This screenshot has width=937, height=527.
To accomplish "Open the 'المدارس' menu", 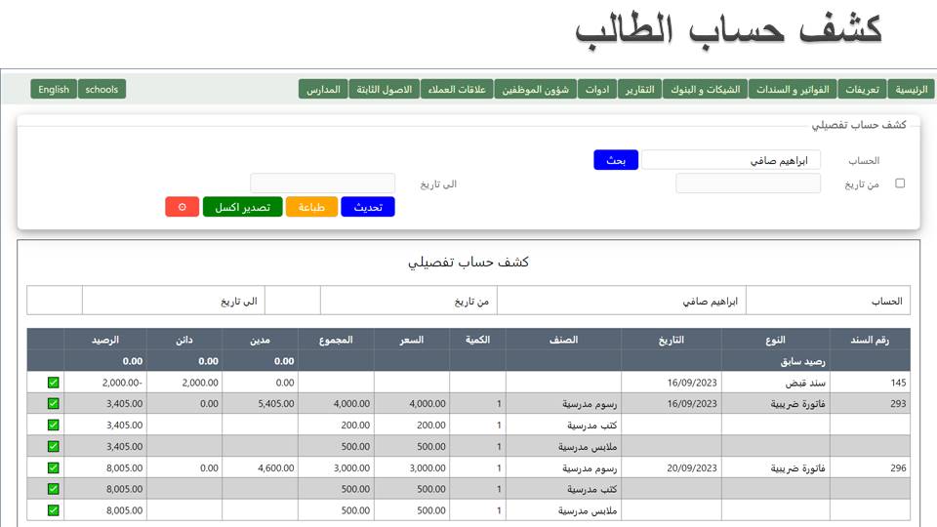I will (323, 90).
